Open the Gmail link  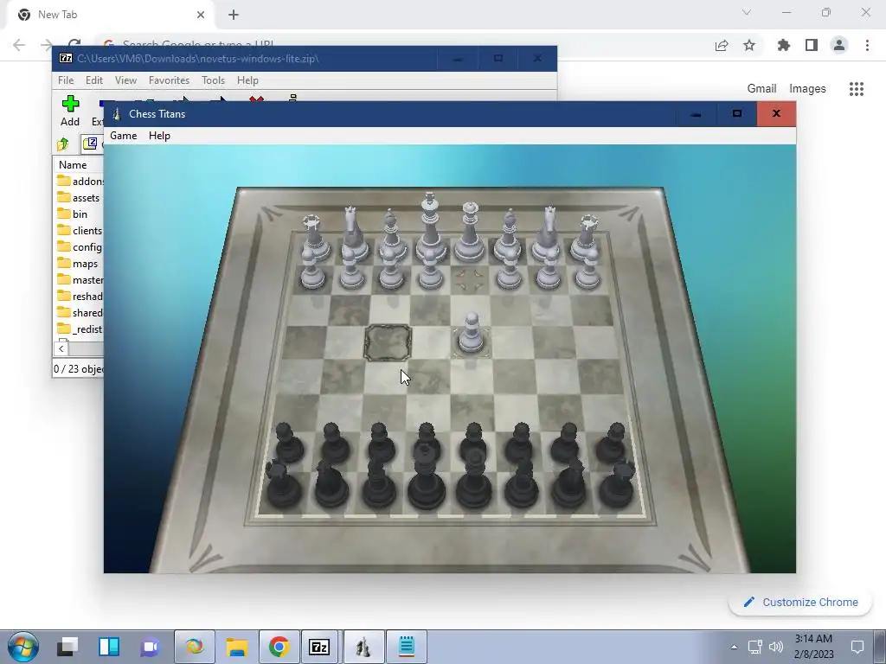pos(761,89)
